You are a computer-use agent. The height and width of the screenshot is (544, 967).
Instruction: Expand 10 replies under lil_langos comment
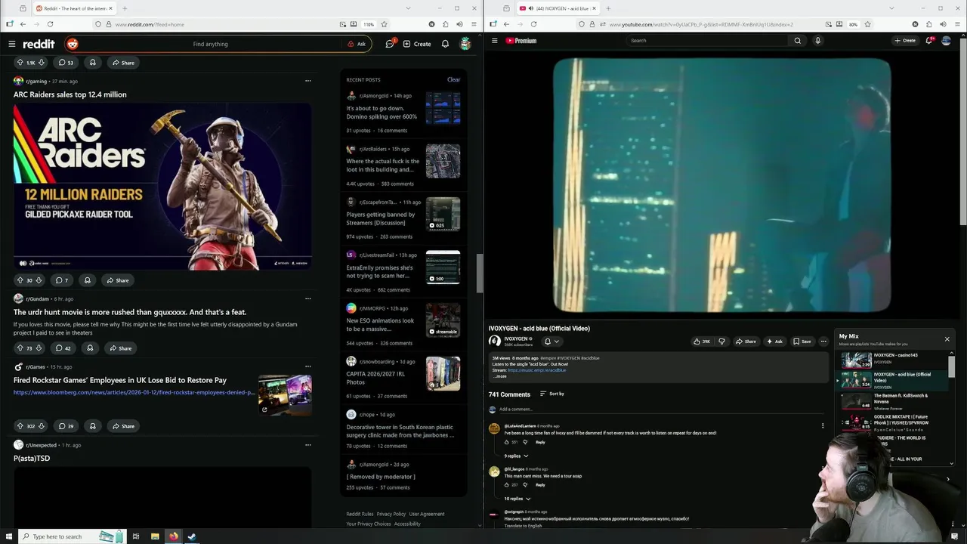tap(517, 499)
